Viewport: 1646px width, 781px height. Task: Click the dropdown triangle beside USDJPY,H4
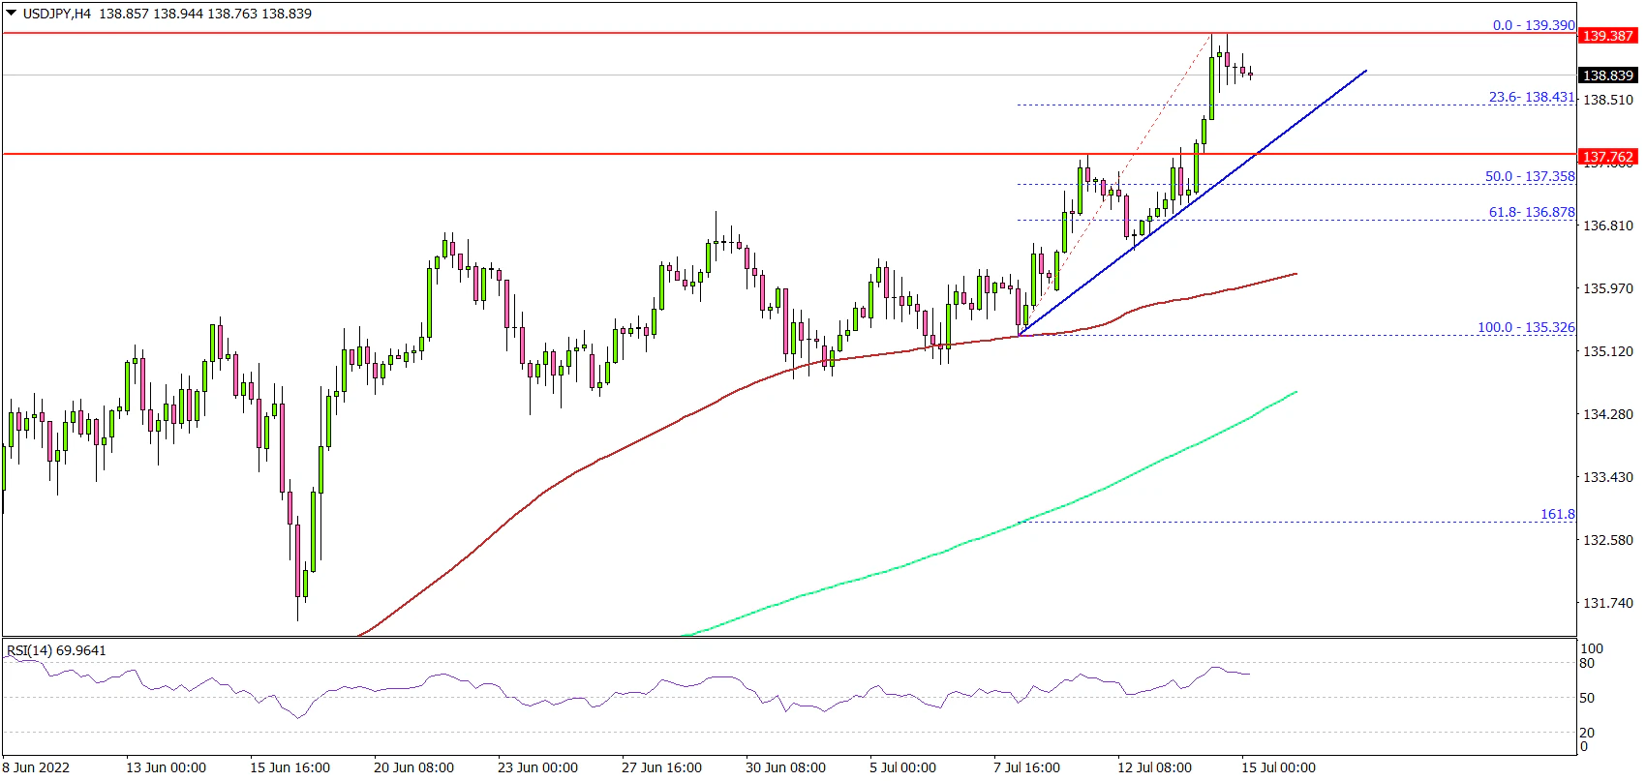(x=12, y=14)
